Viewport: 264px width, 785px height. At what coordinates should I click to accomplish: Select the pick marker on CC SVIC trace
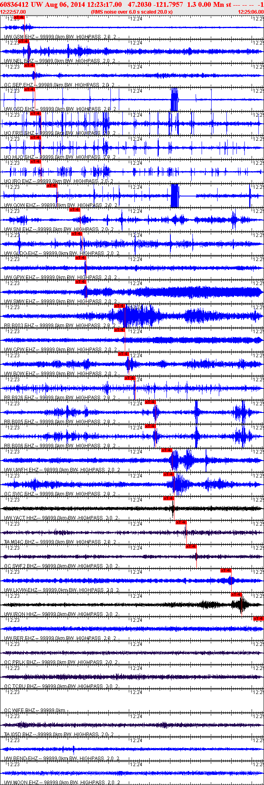point(169,474)
